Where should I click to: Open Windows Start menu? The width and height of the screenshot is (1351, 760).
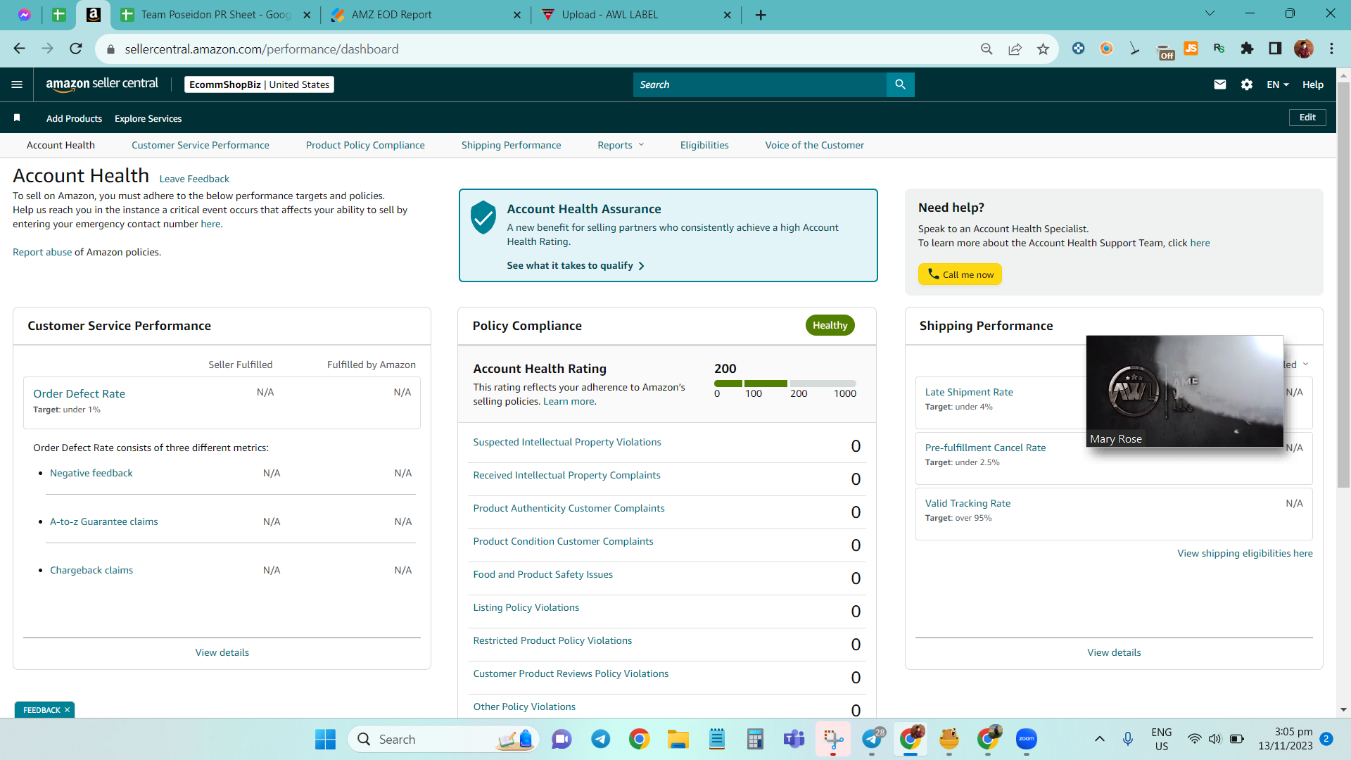(325, 739)
